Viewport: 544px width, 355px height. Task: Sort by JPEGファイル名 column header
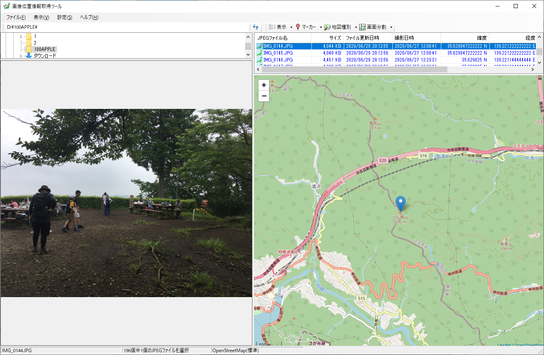pos(283,38)
